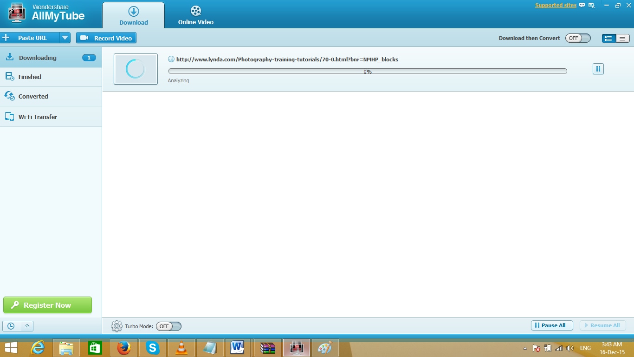Image resolution: width=634 pixels, height=357 pixels.
Task: Click the AllMyTube taskbar icon
Action: click(x=297, y=347)
